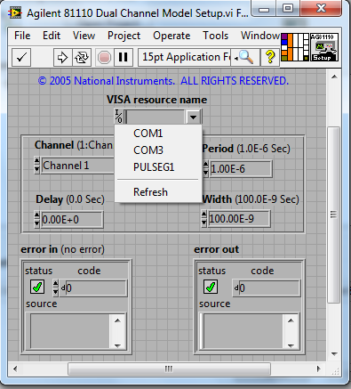Click the error out label
The image size is (351, 389).
(x=216, y=249)
